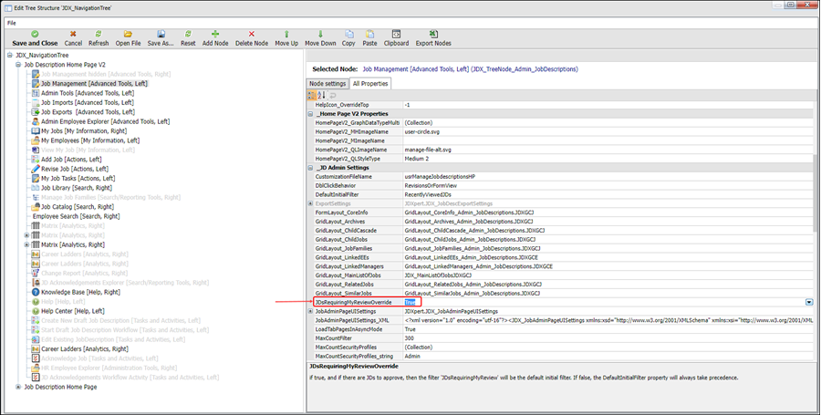Select Knowledge Base [Help, Right] tree node
821x415 pixels.
tap(80, 292)
